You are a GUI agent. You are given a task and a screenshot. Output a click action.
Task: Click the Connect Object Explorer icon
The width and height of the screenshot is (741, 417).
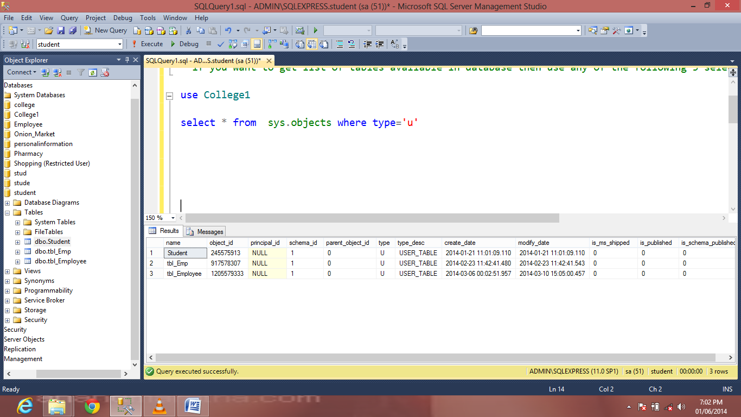[46, 72]
